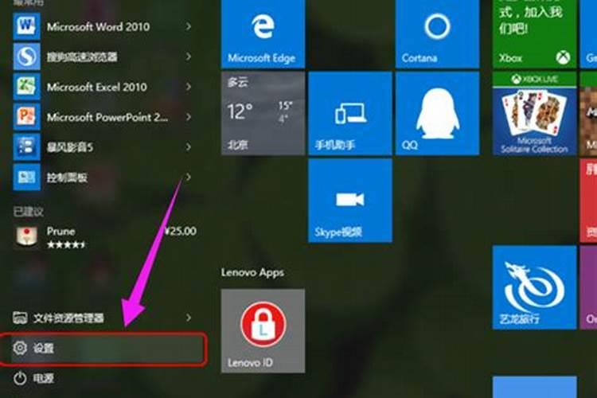Expand Microsoft Excel 2010 jump list arrow

click(189, 87)
